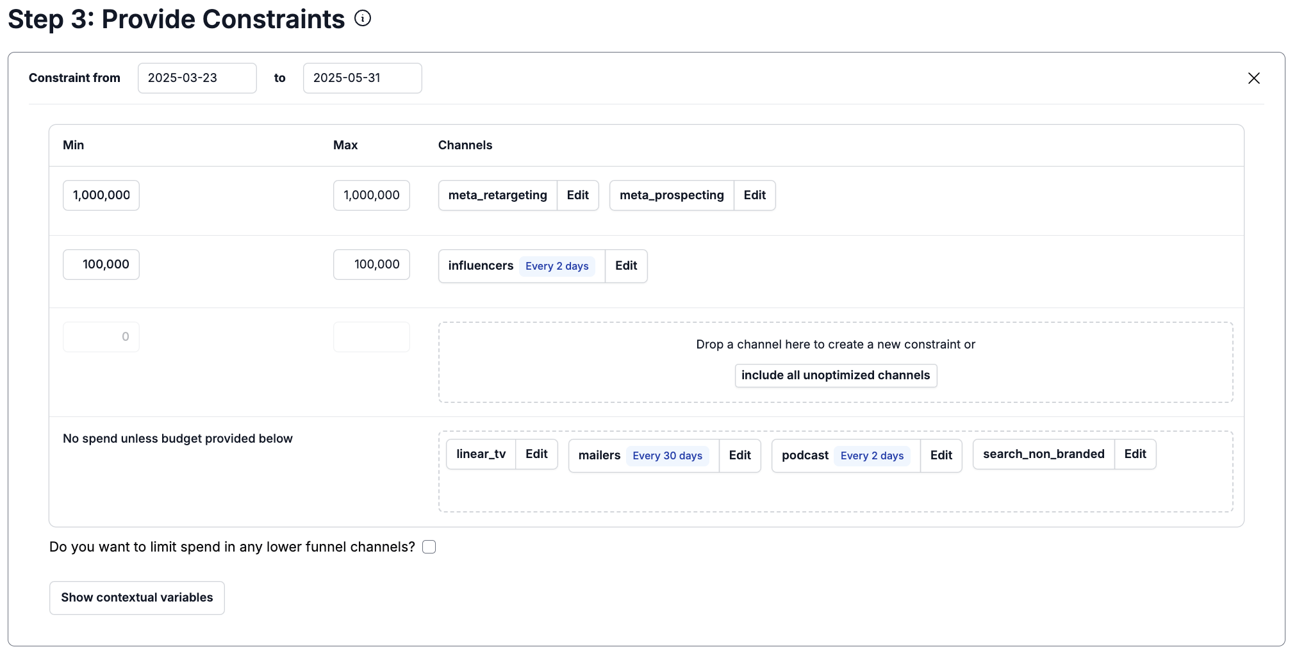
Task: Open Edit for podcast channel
Action: (x=941, y=455)
